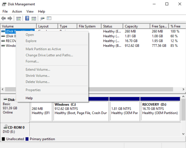Click the lower pane scrollbar down arrow
This screenshot has width=186, height=148.
(x=183, y=134)
